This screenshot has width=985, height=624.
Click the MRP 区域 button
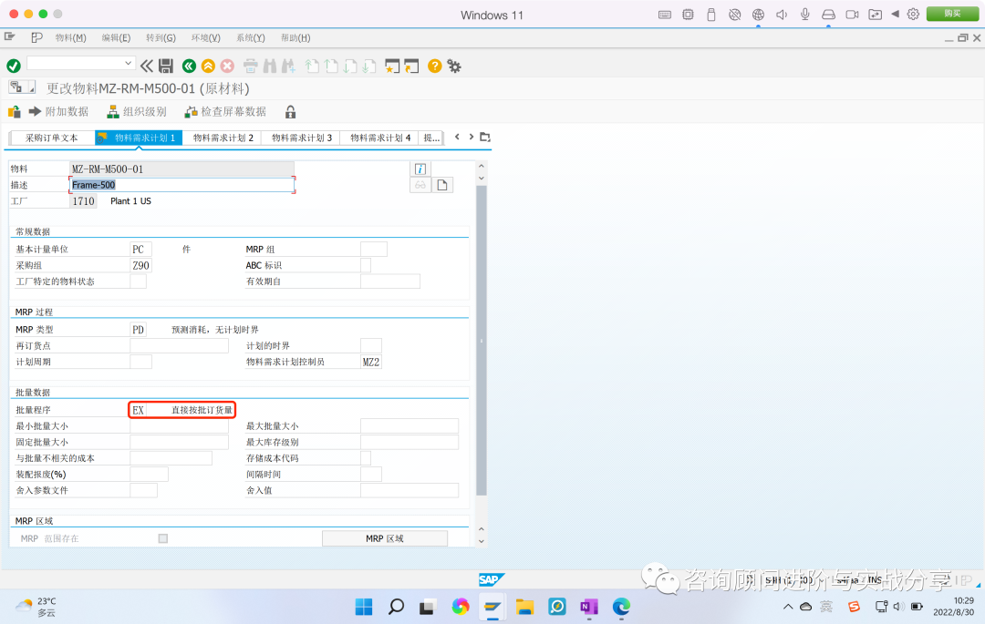(385, 538)
